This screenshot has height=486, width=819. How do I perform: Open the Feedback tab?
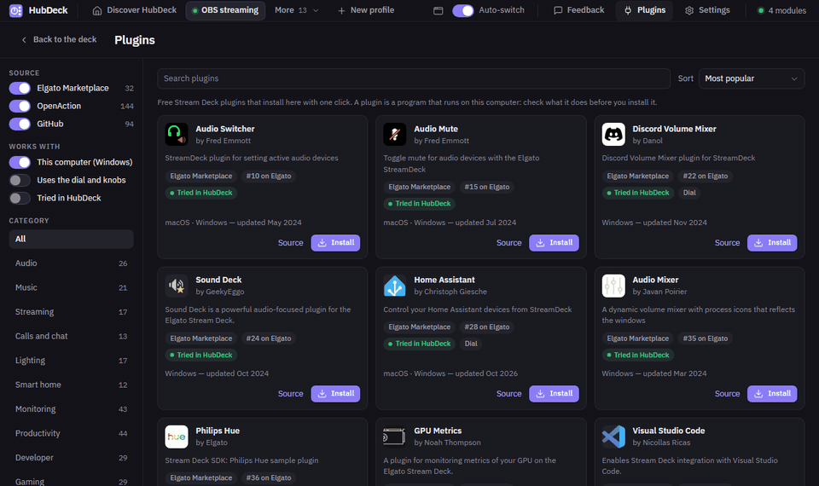(x=578, y=10)
